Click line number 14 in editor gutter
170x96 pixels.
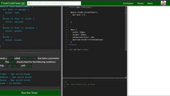pos(66,40)
